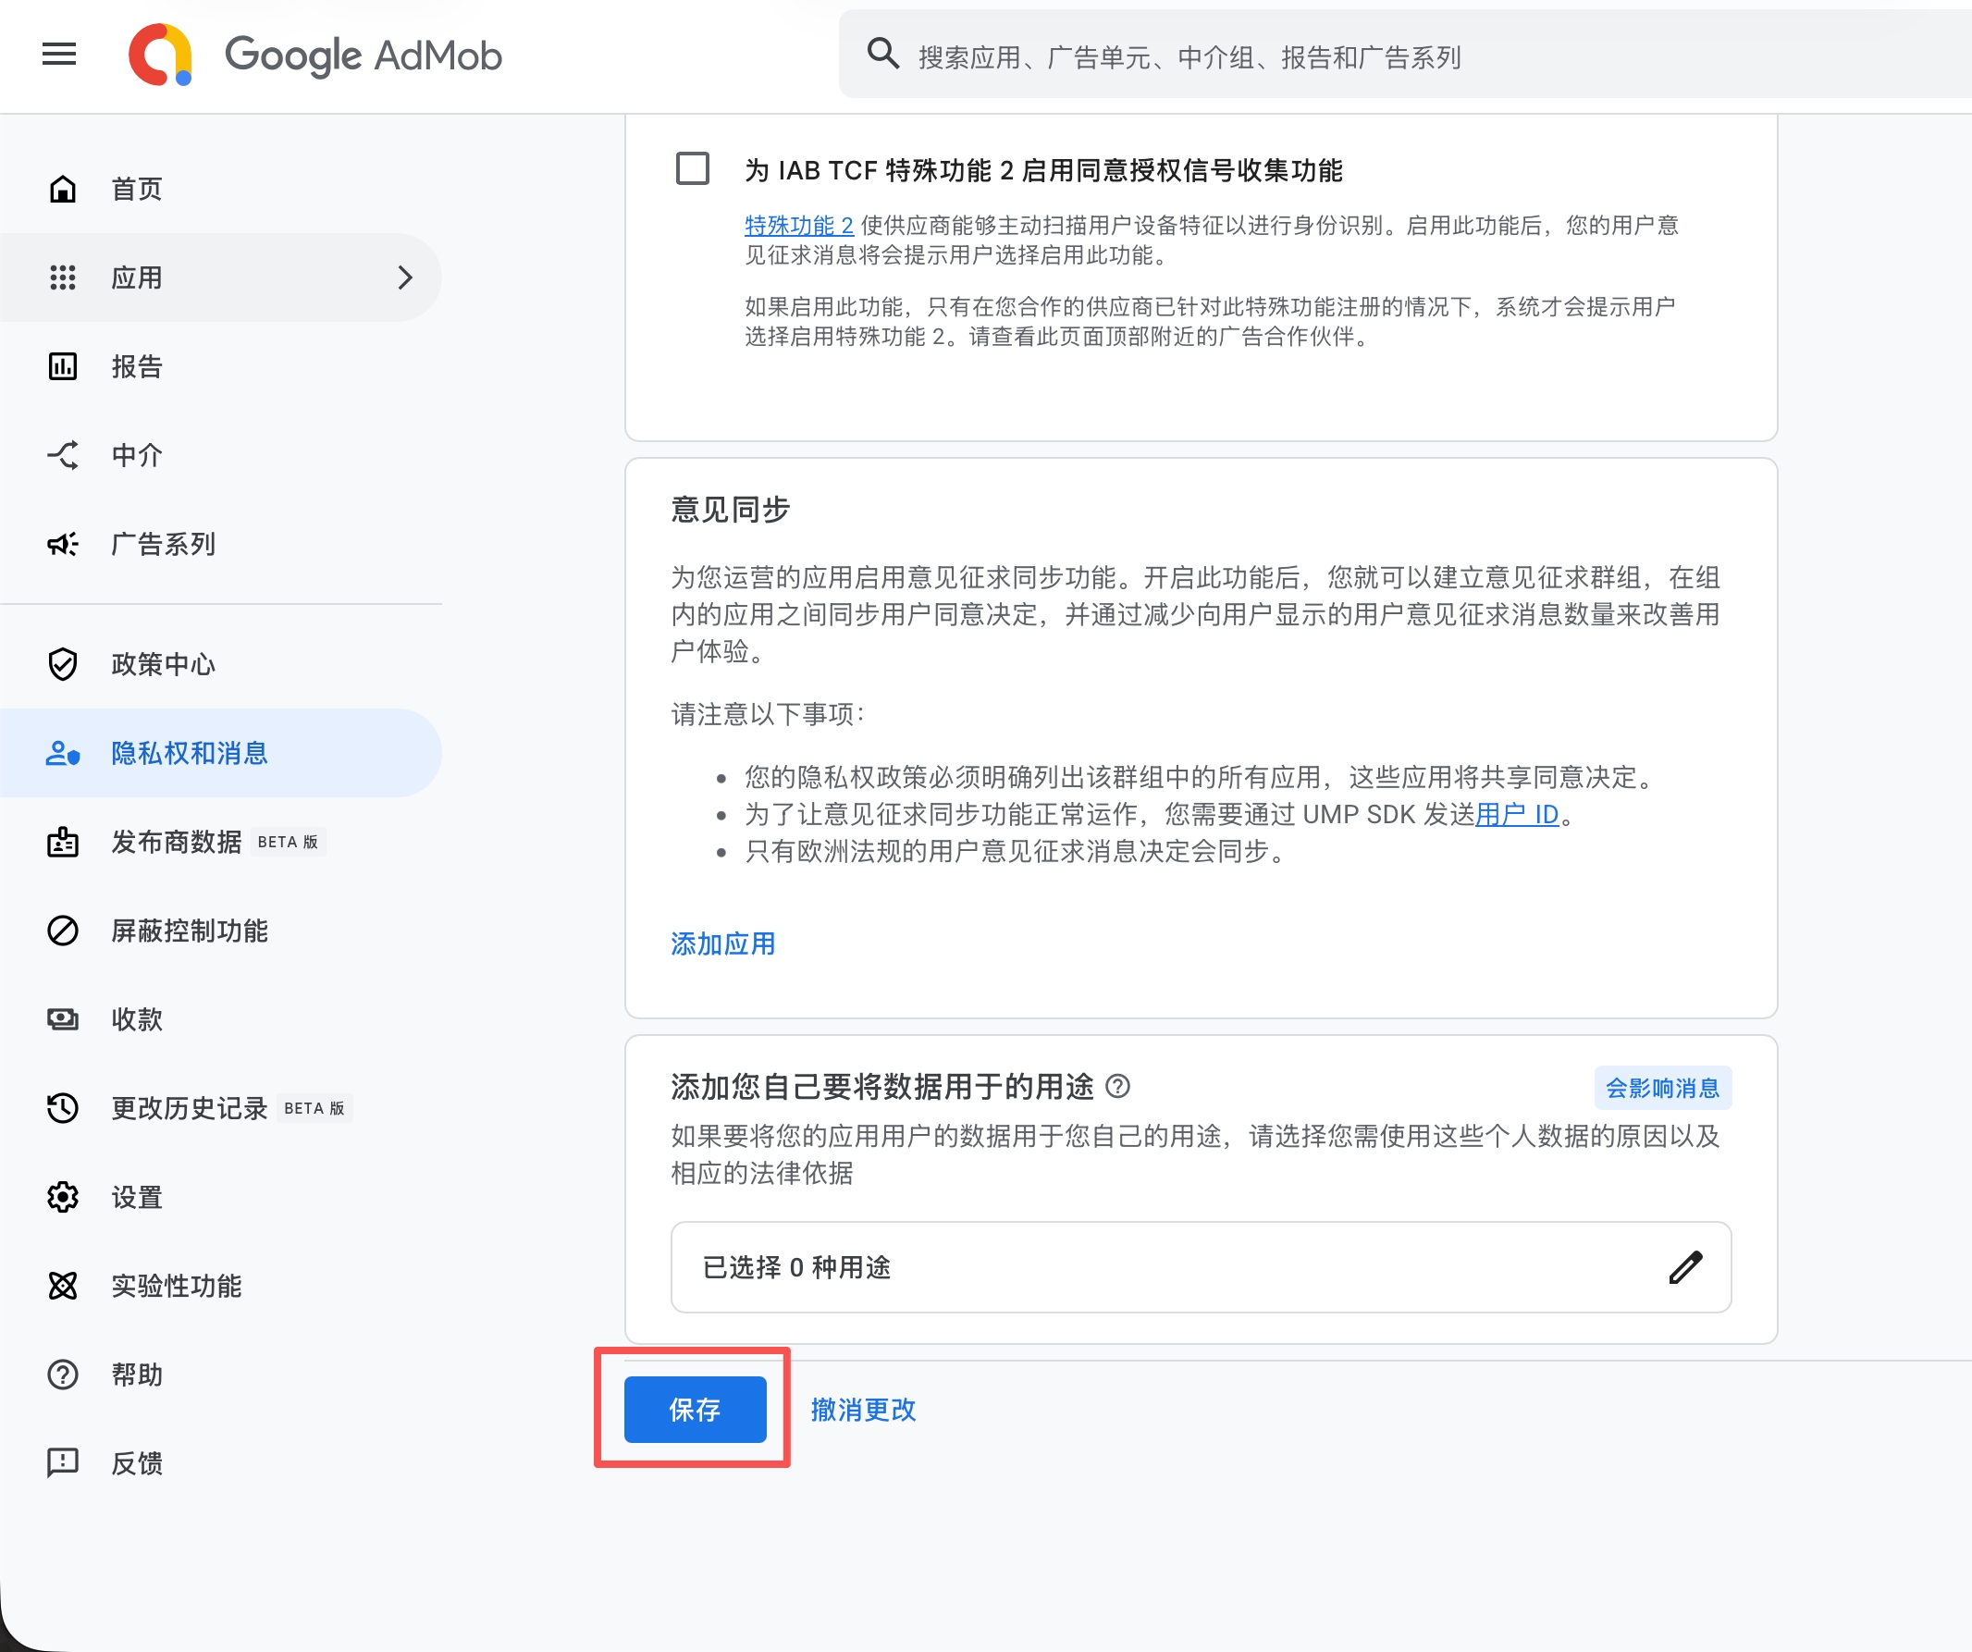Click the 保存 button
Image resolution: width=1972 pixels, height=1652 pixels.
[x=695, y=1409]
